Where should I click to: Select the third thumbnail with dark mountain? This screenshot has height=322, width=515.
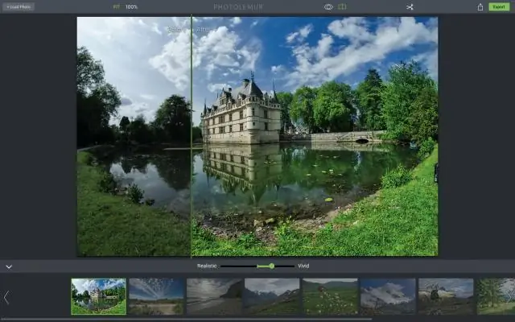(214, 296)
